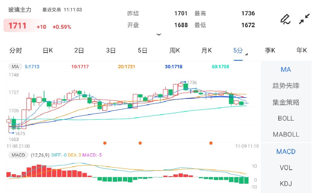Viewport: 313px width, 193px height.
Task: Enable the BOLL overlay
Action: pyautogui.click(x=286, y=118)
